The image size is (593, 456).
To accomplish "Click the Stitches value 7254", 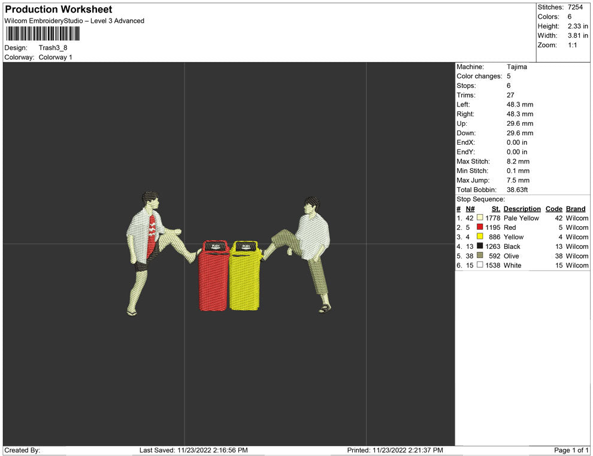I will coord(575,7).
